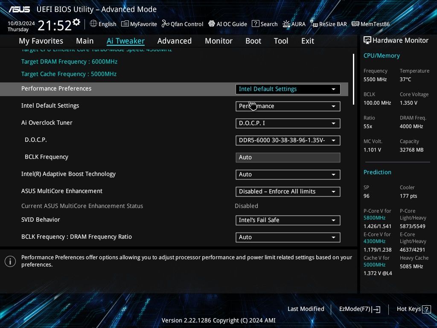This screenshot has height=328, width=437.
Task: Go to the Exit tab
Action: click(308, 41)
